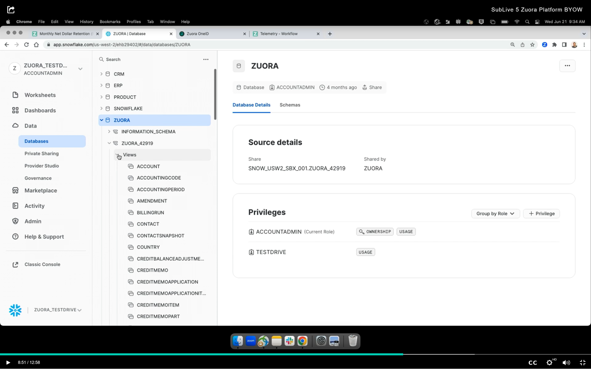Switch to Zuora OneID browser tab
This screenshot has width=591, height=369.
pyautogui.click(x=197, y=34)
